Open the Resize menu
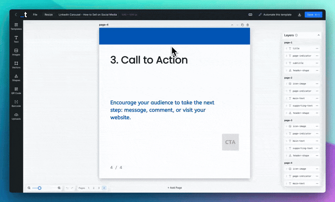The image size is (335, 202). (x=49, y=15)
